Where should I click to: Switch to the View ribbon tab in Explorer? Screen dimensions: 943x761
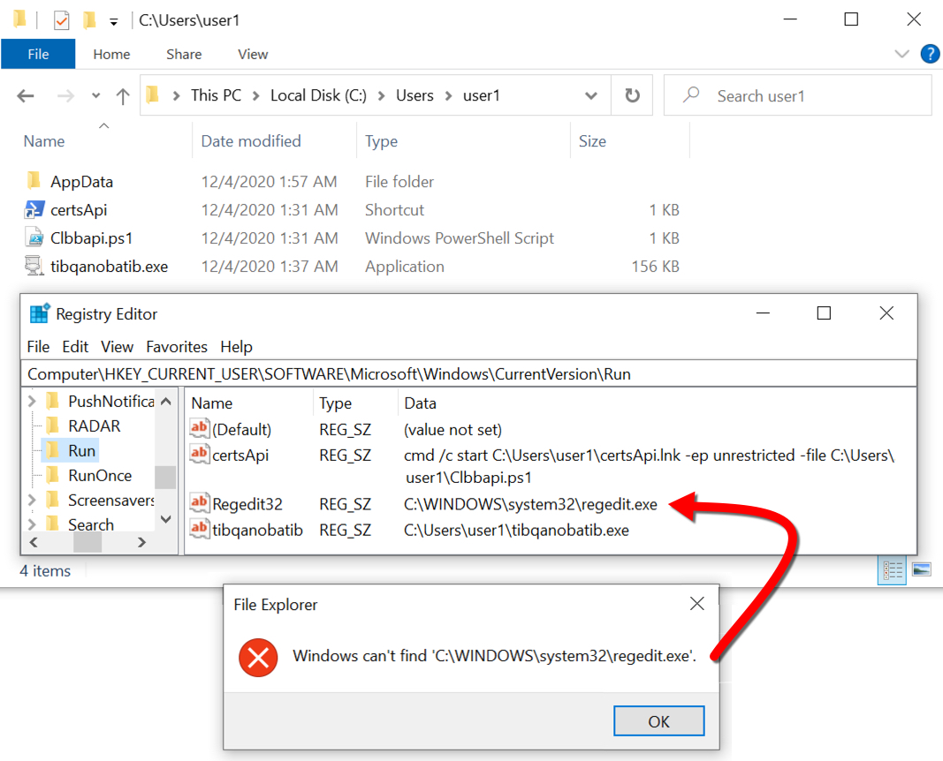click(x=253, y=54)
